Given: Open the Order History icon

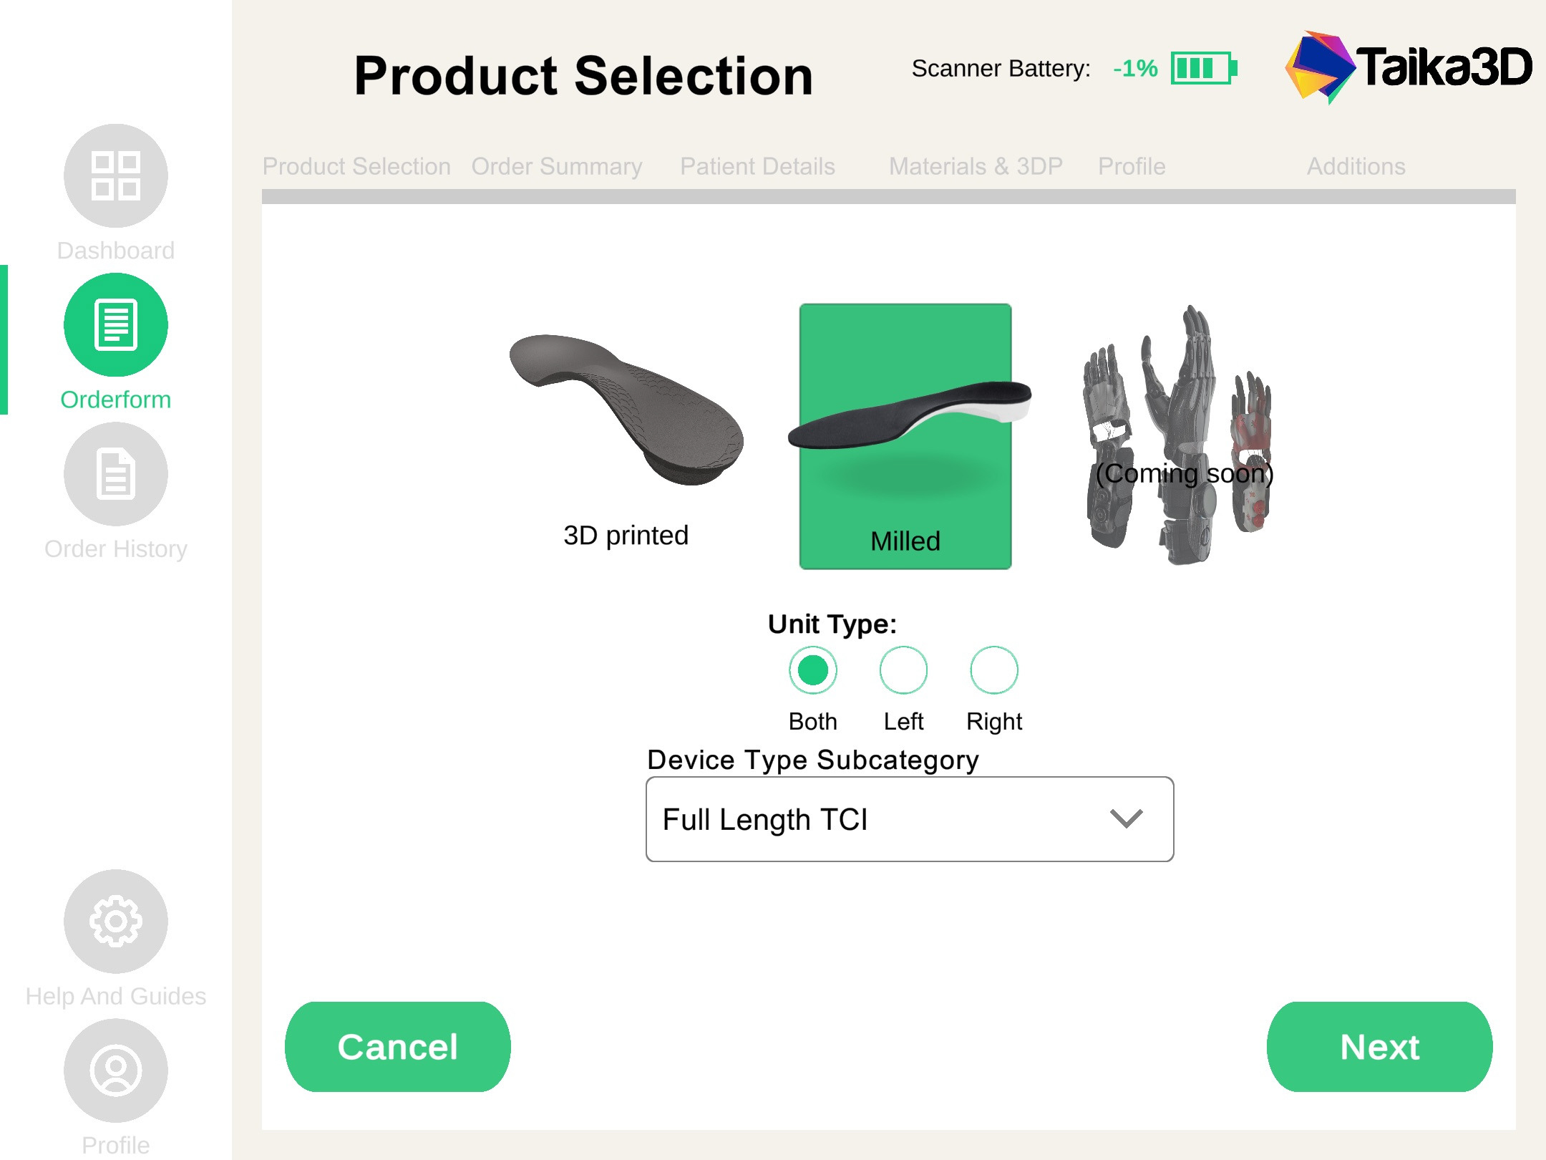Looking at the screenshot, I should click(x=116, y=474).
